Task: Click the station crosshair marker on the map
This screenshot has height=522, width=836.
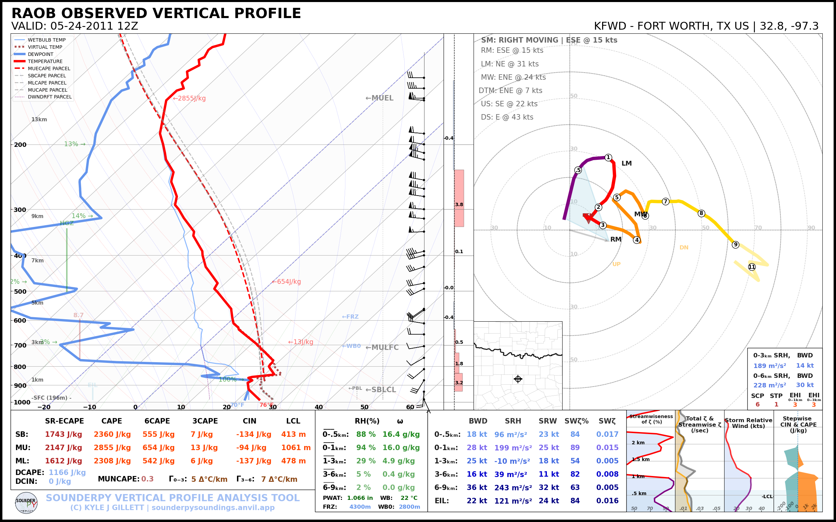Action: coord(518,379)
